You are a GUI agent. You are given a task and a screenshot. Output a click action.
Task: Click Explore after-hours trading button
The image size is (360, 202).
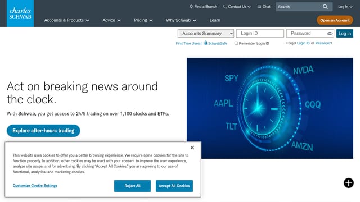tap(43, 131)
